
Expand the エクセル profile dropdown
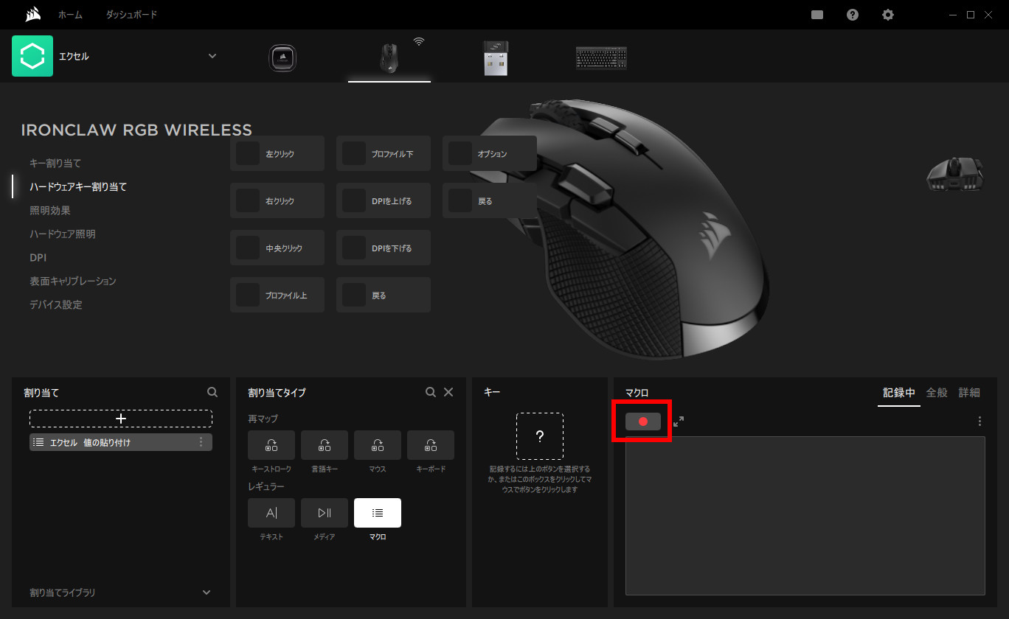[x=212, y=56]
